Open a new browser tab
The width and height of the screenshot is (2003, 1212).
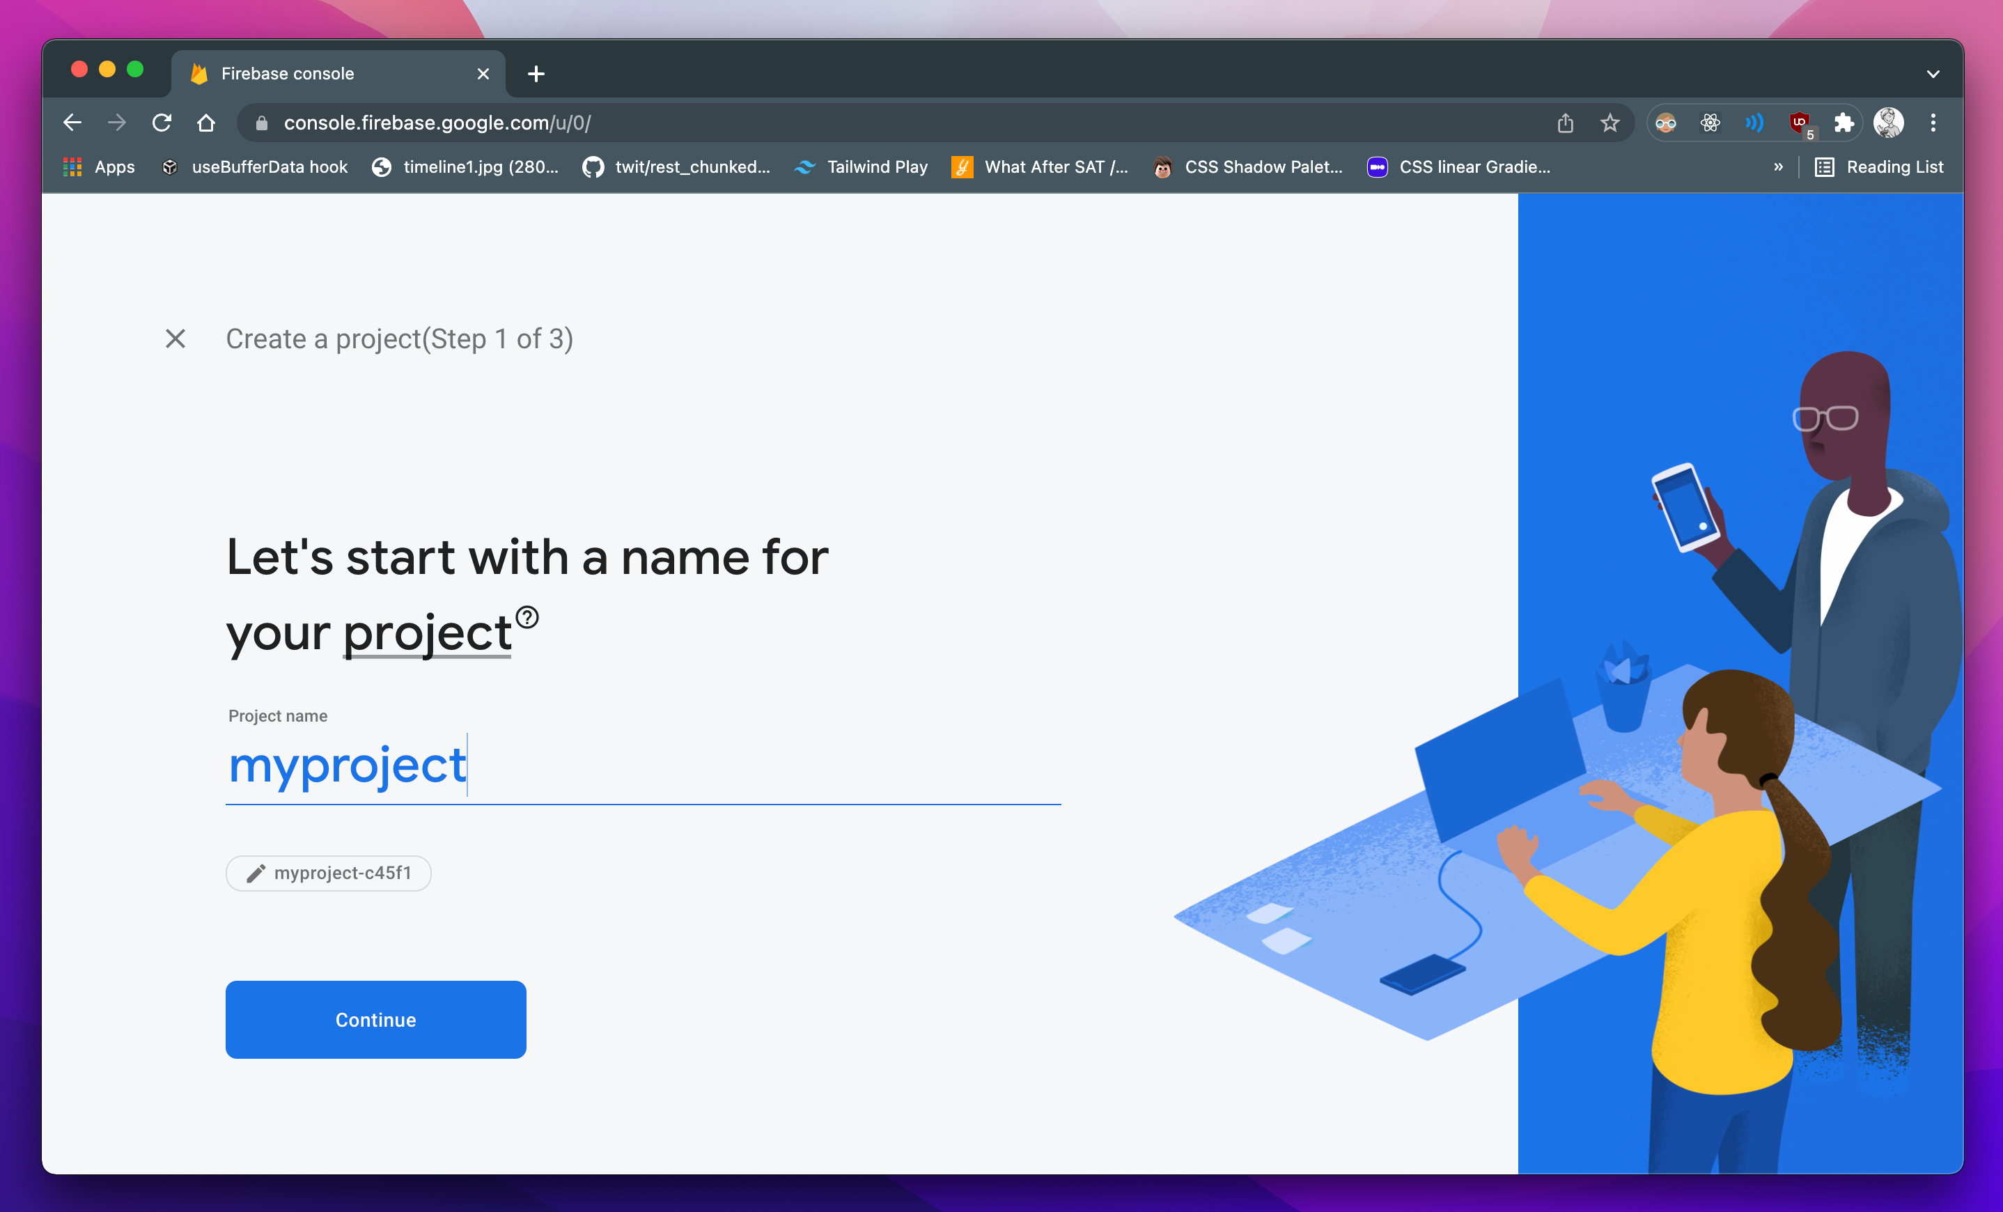pyautogui.click(x=536, y=74)
